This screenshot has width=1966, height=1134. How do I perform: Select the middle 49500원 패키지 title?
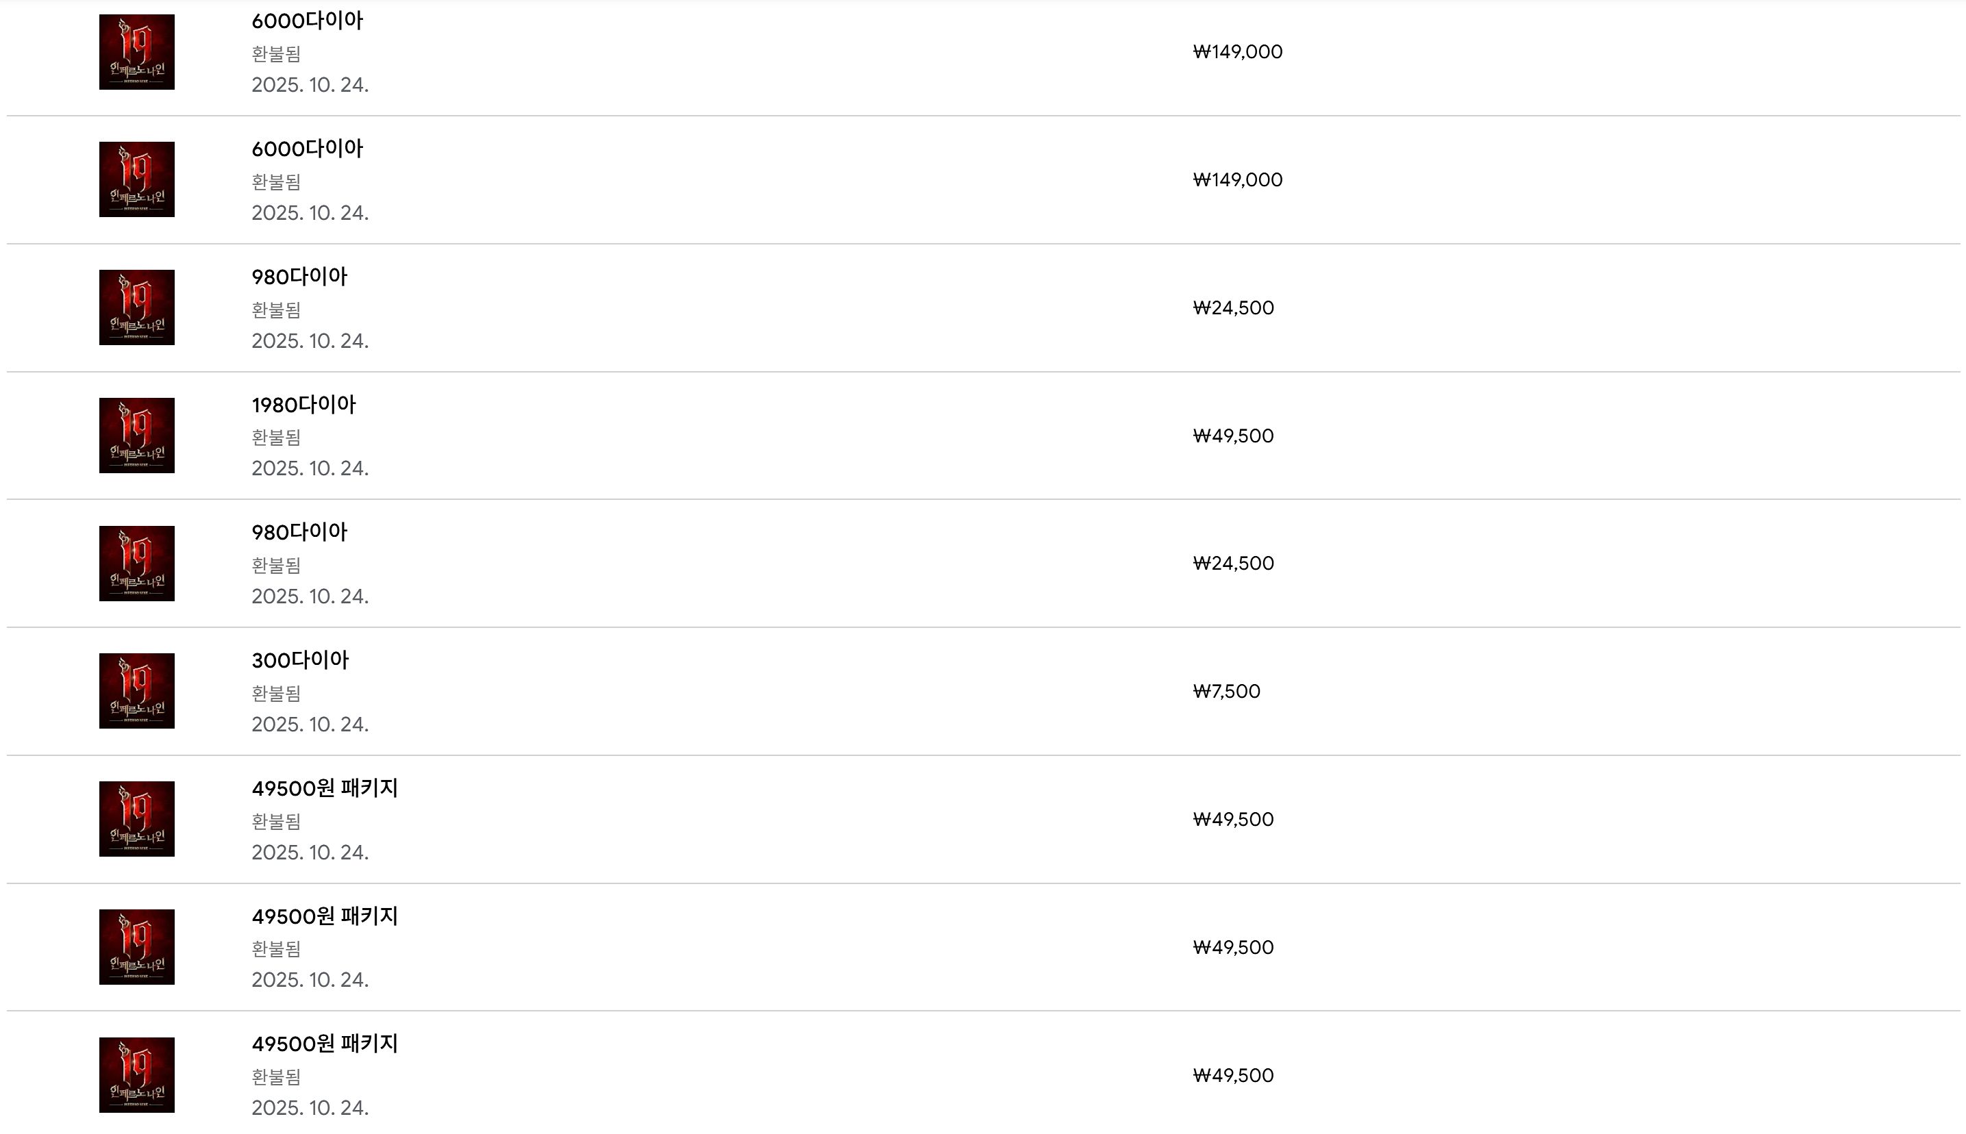coord(324,917)
